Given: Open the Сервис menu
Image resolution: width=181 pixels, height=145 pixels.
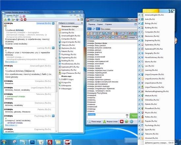Looking at the screenshot, I should coord(100,24).
